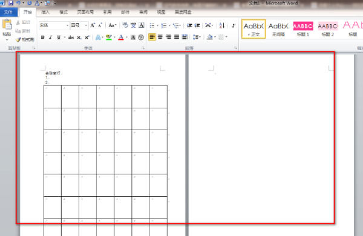
Task: Expand the line spacing dropdown arrow
Action: coord(200,37)
